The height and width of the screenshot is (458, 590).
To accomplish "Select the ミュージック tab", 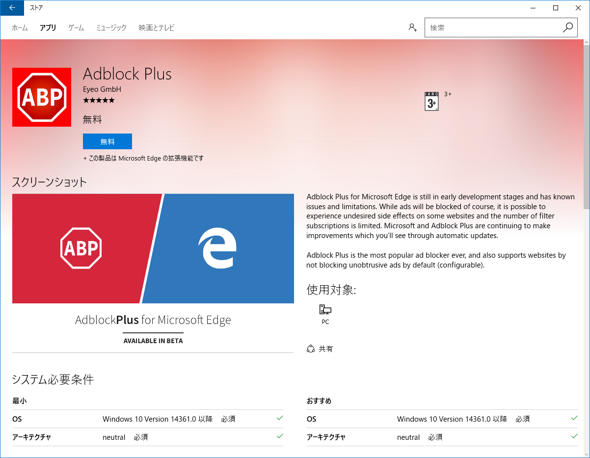I will tap(111, 28).
